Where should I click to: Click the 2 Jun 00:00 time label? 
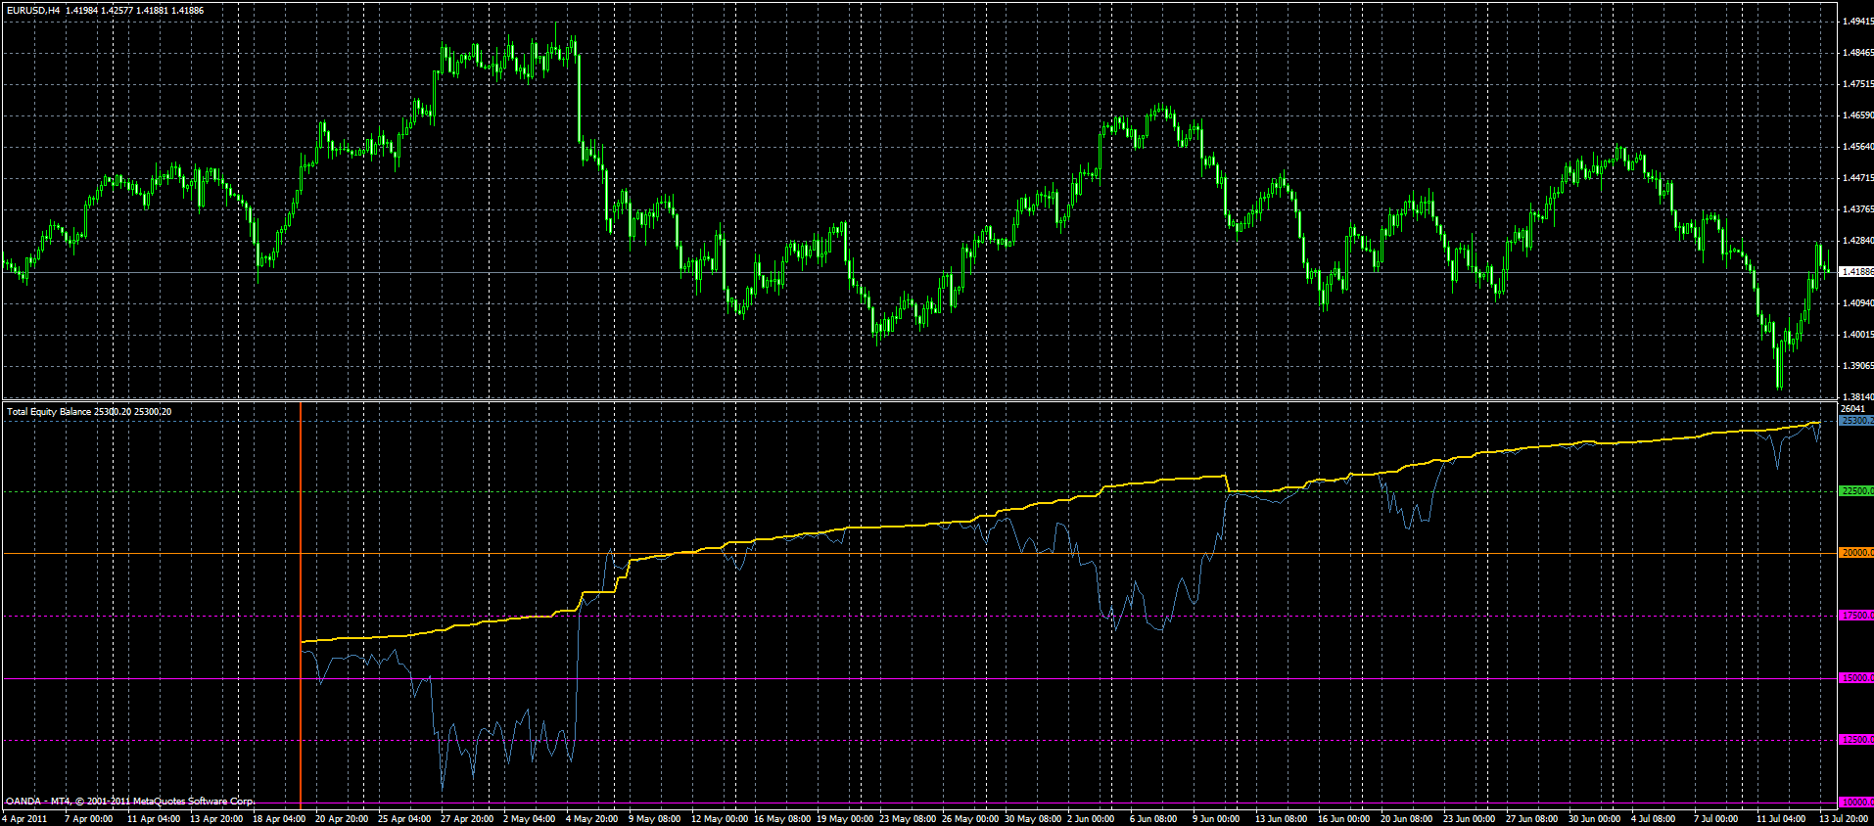tap(1091, 819)
